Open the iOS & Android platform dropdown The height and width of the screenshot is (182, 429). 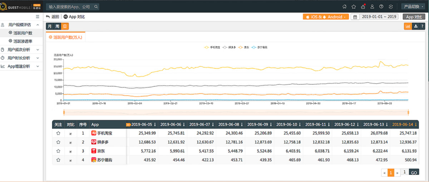click(x=326, y=17)
